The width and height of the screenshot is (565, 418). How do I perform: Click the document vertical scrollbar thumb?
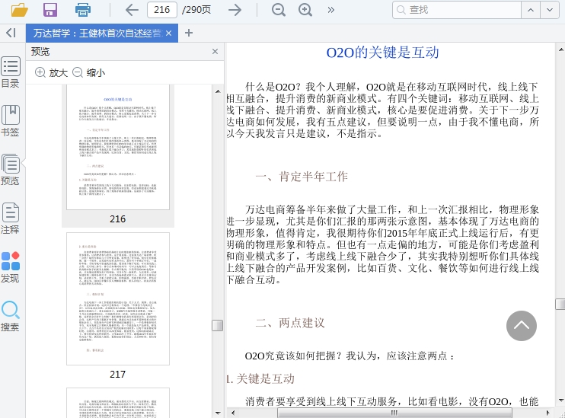point(560,304)
